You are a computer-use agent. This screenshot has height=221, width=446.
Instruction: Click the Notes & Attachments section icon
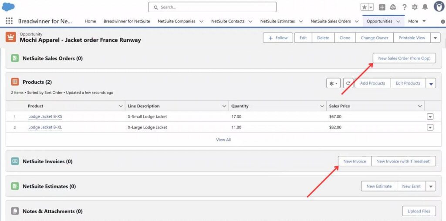point(15,211)
